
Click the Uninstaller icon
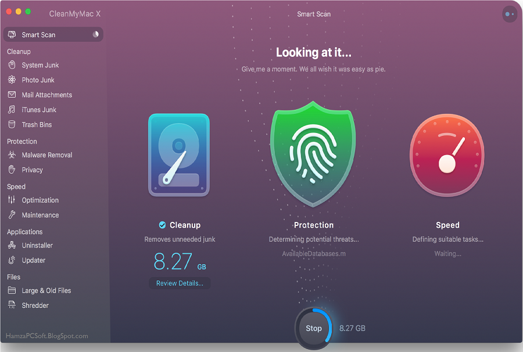tap(12, 245)
